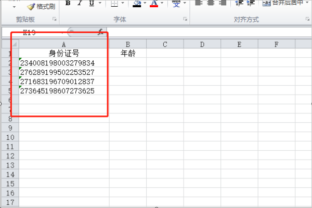Image resolution: width=312 pixels, height=208 pixels.
Task: Click into the formula bar
Action: click(210, 32)
